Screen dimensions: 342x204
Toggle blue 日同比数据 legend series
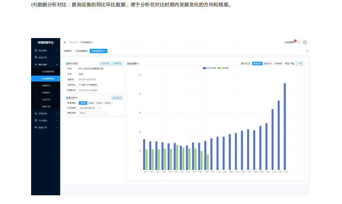(209, 68)
